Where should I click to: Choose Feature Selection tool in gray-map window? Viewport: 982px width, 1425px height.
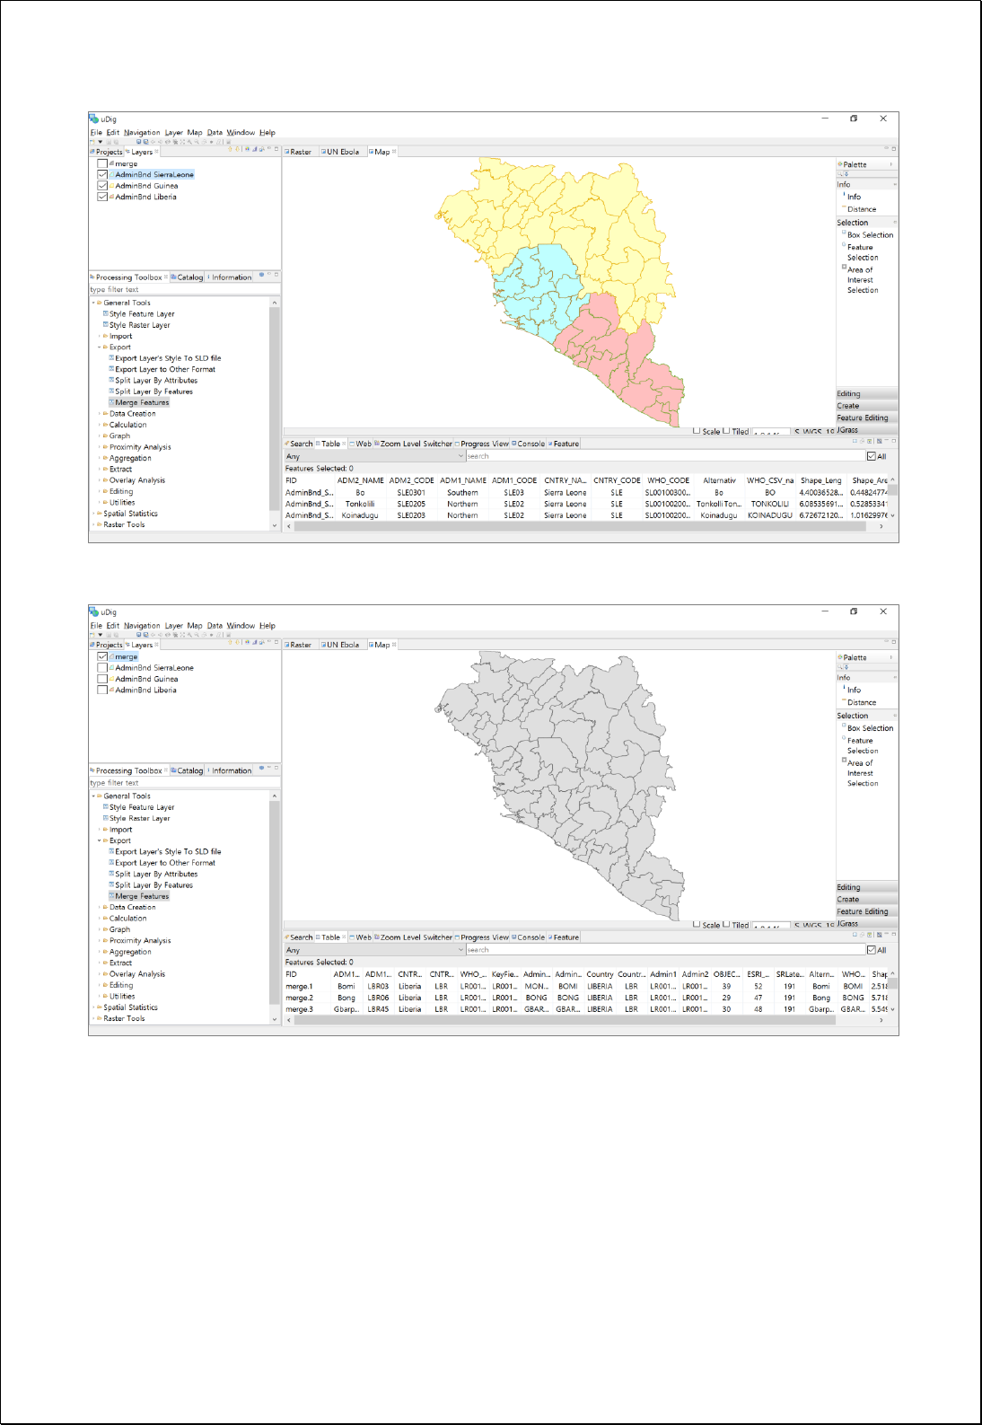click(862, 746)
